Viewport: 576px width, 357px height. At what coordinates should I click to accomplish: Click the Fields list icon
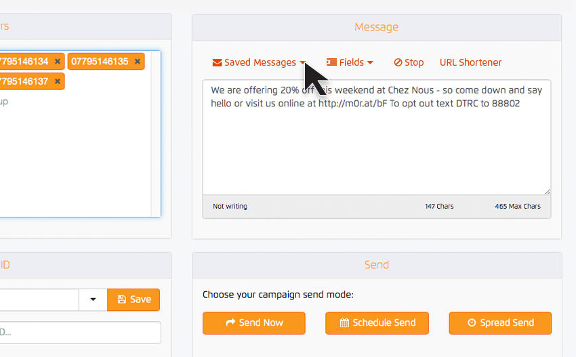click(331, 62)
